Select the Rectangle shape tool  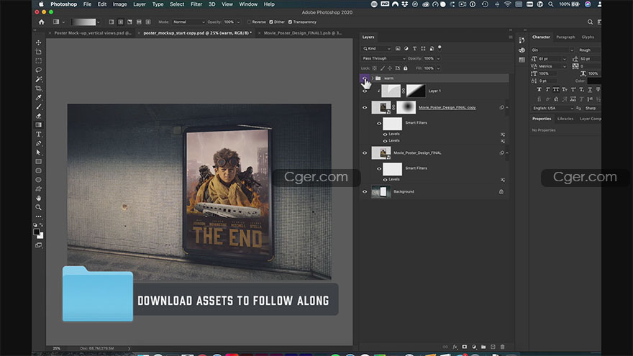pos(38,161)
